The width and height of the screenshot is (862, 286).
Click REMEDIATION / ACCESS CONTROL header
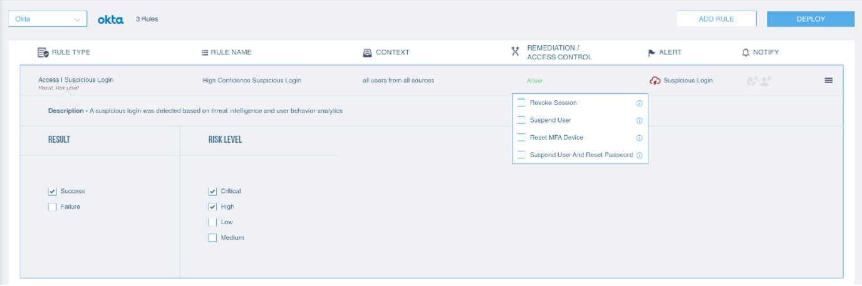point(559,53)
